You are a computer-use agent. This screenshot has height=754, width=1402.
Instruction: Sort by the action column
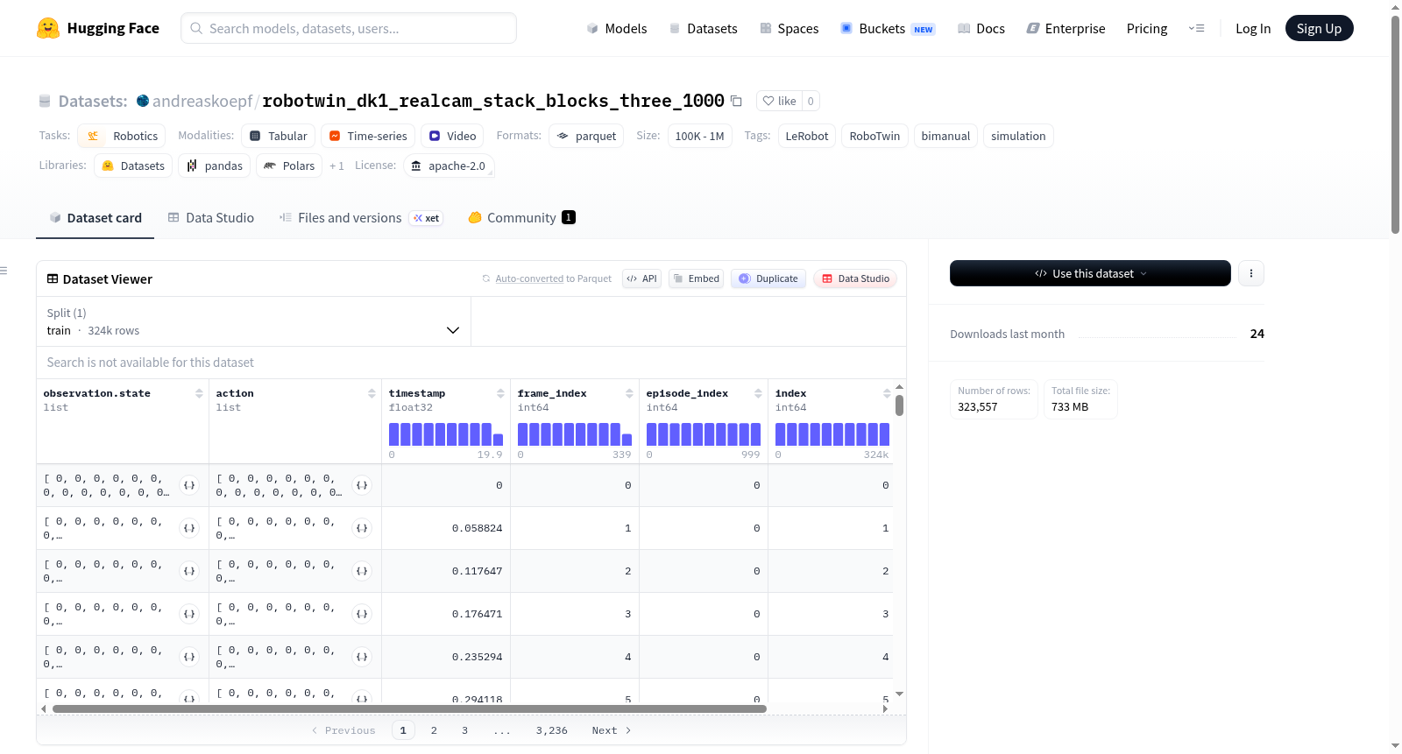click(x=372, y=394)
